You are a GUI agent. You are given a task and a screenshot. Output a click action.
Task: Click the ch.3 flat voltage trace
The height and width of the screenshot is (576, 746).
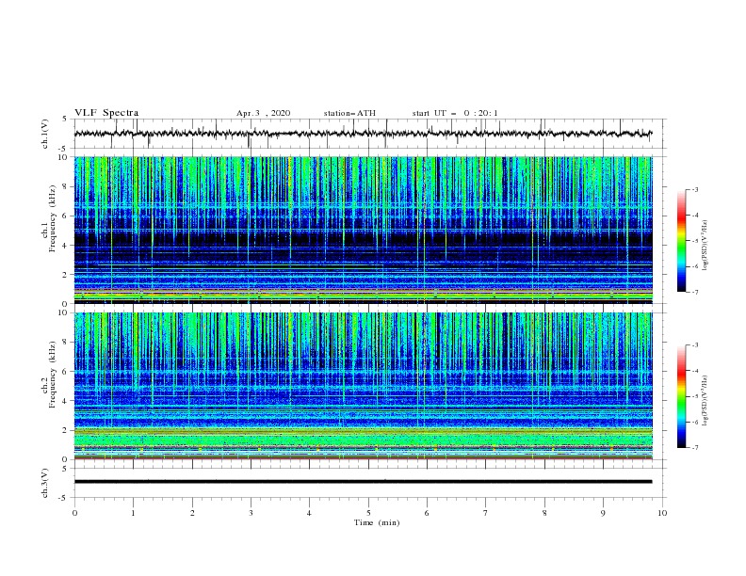tap(363, 482)
